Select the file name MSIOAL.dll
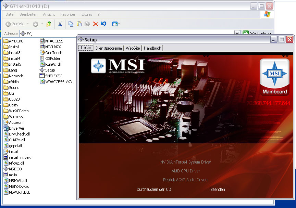Image resolution: width=296 pixels, height=208 pixels. click(x=18, y=181)
